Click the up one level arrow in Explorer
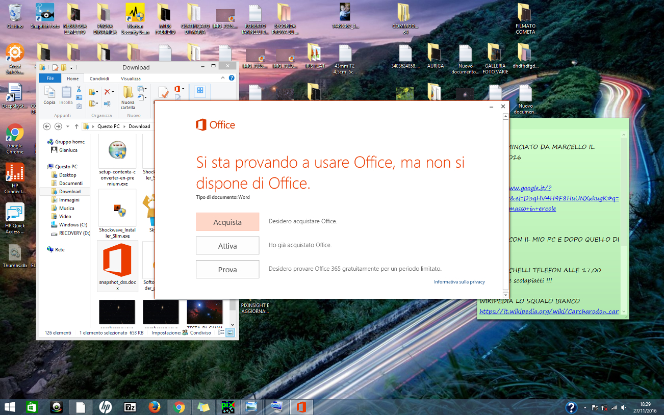The width and height of the screenshot is (664, 415). coord(76,126)
